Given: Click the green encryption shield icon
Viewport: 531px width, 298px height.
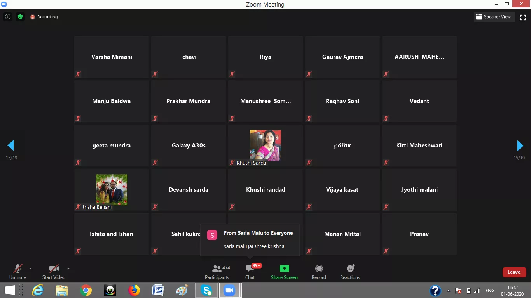Looking at the screenshot, I should [20, 17].
